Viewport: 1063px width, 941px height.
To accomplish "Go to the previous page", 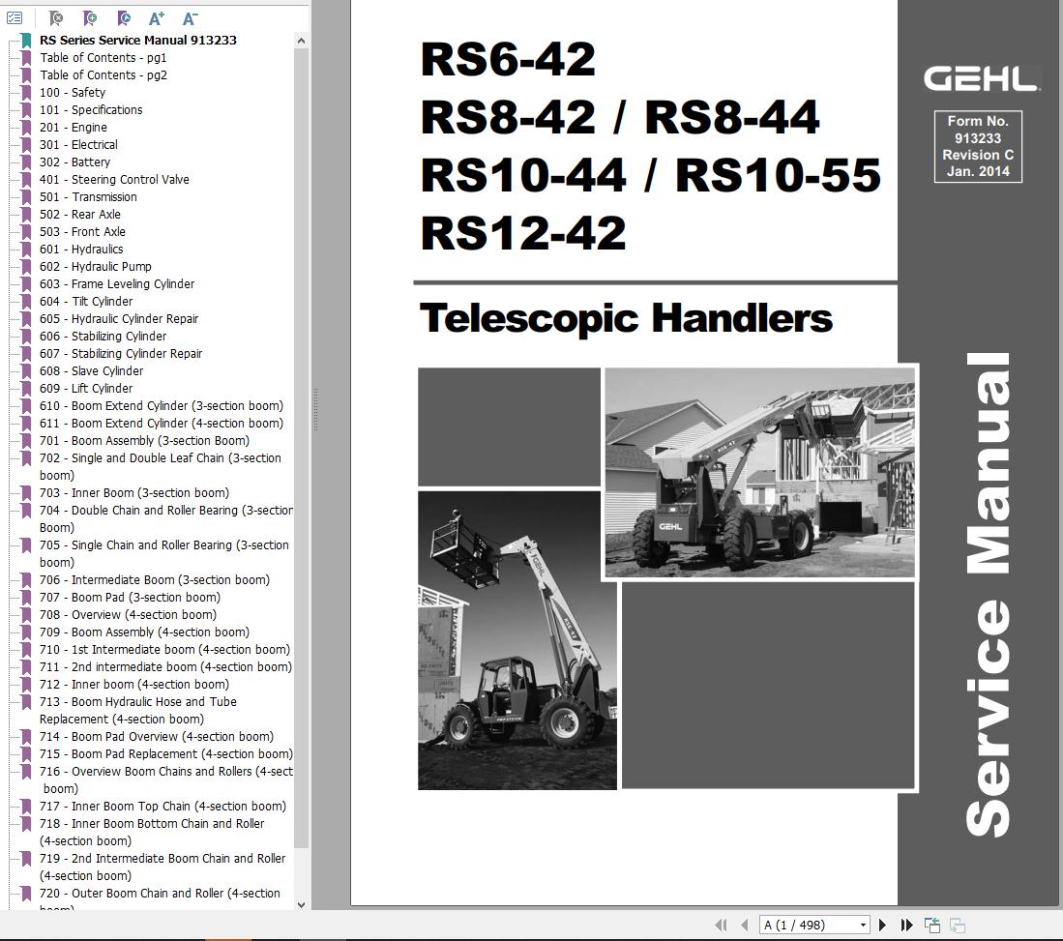I will pos(745,925).
